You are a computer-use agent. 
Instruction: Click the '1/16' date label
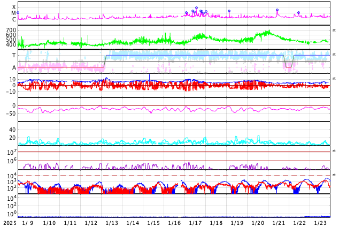coord(174,223)
